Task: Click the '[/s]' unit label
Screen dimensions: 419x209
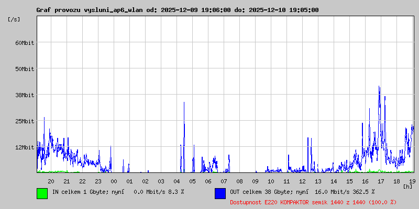Action: coord(14,19)
